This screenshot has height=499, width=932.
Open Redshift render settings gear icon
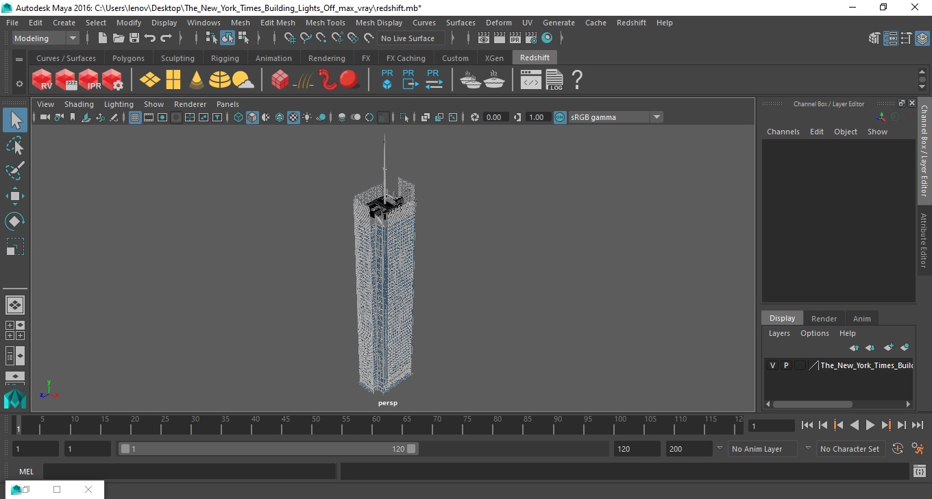pos(112,80)
